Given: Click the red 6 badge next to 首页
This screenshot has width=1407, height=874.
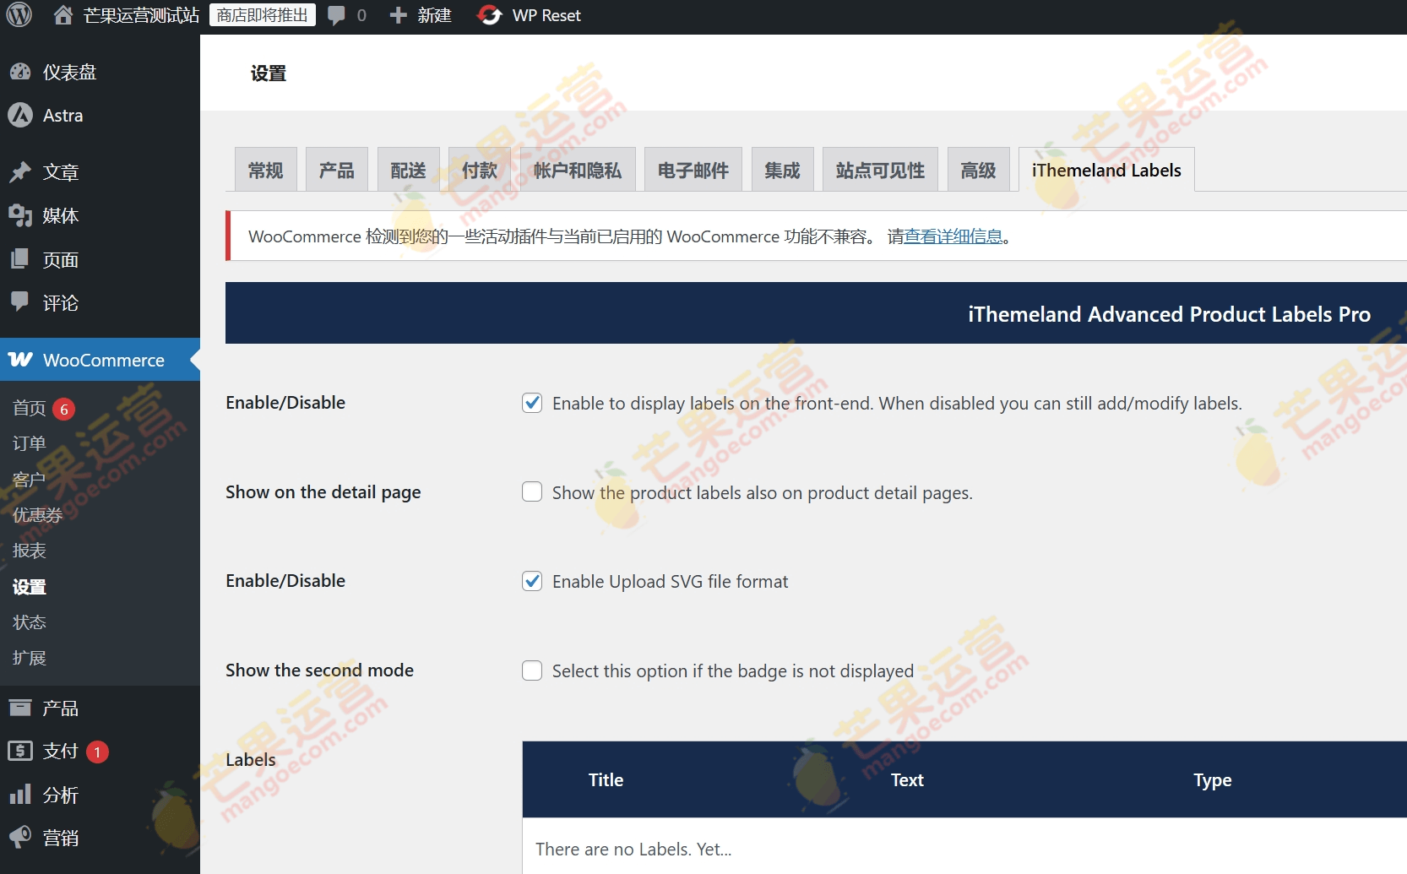Looking at the screenshot, I should coord(64,410).
